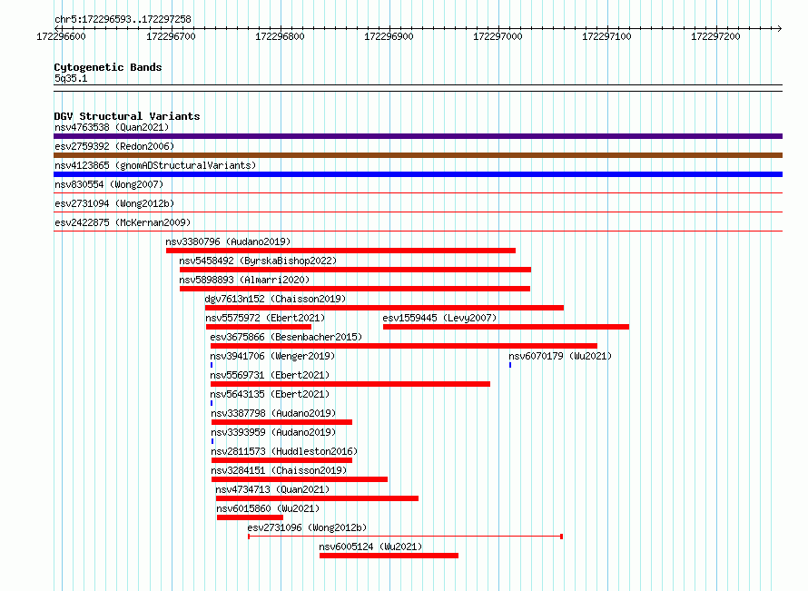This screenshot has height=591, width=808.
Task: Select the red bar under esv3675866
Action: 403,346
